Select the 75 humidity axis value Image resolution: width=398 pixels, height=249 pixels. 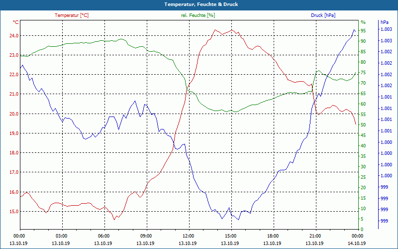363,73
